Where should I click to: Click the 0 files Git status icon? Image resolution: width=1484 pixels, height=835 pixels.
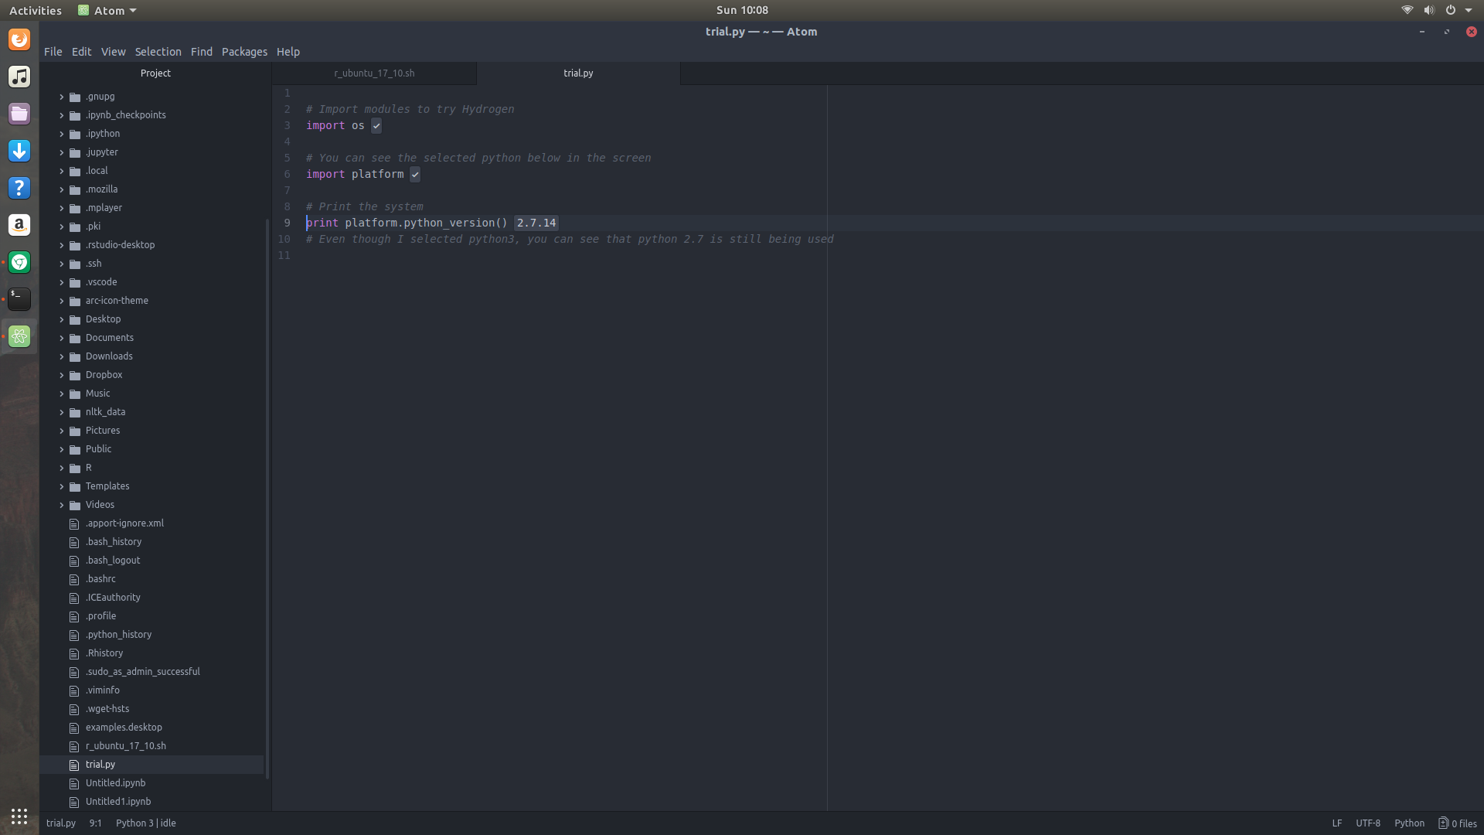click(x=1458, y=823)
